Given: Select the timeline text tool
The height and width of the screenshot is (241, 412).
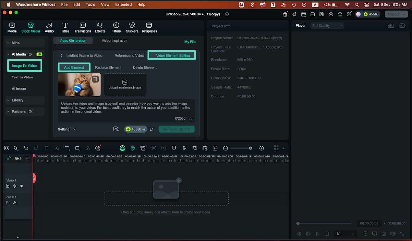Looking at the screenshot, I should (x=67, y=148).
